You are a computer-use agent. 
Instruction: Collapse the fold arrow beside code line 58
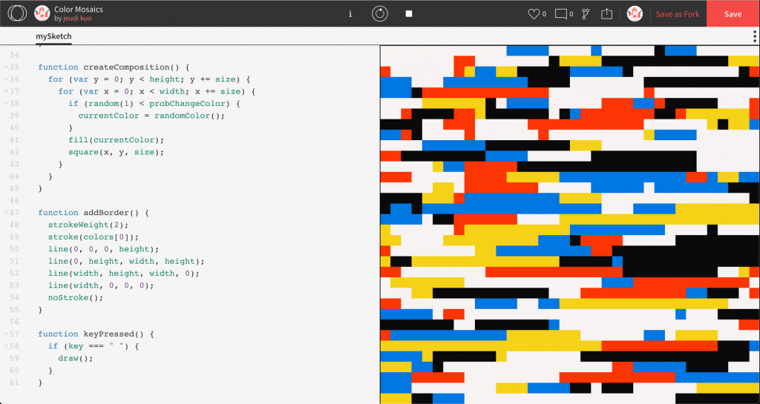pyautogui.click(x=6, y=346)
